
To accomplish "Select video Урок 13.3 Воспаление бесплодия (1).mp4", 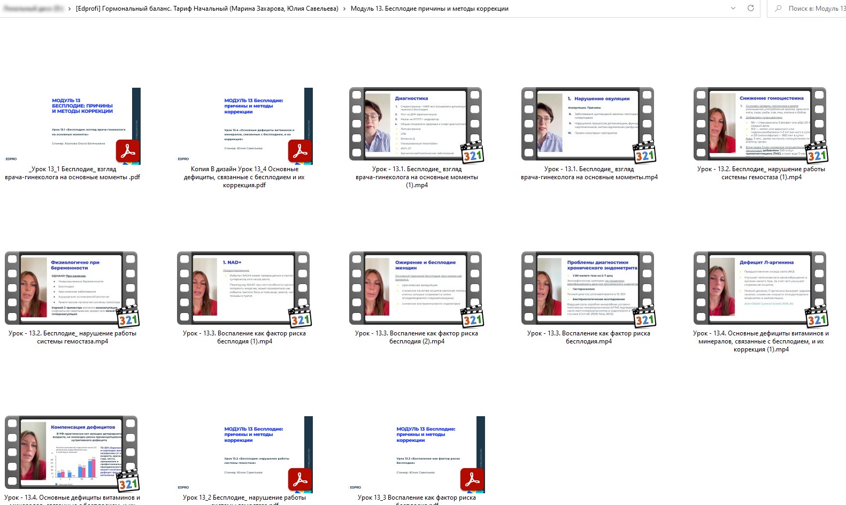I will (x=244, y=289).
